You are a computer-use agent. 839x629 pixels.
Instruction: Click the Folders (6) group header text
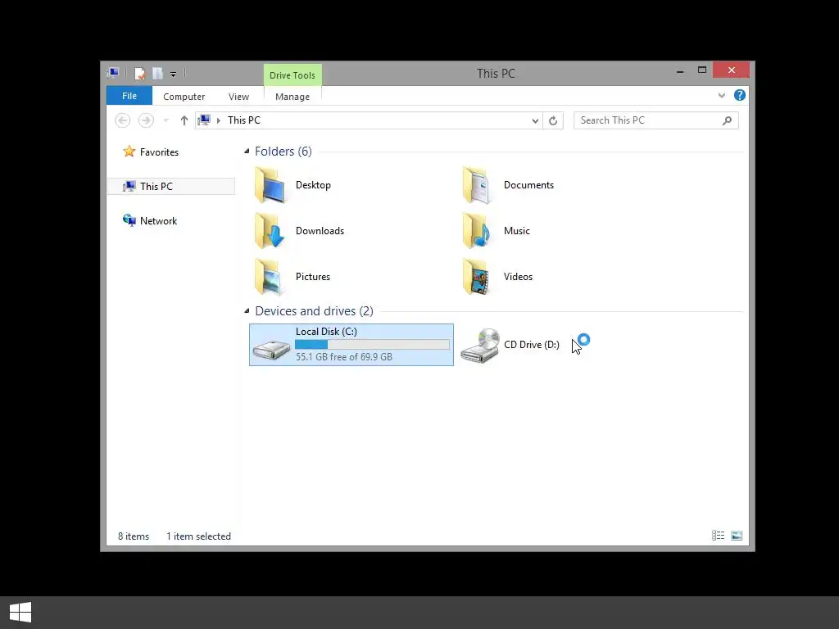(283, 152)
